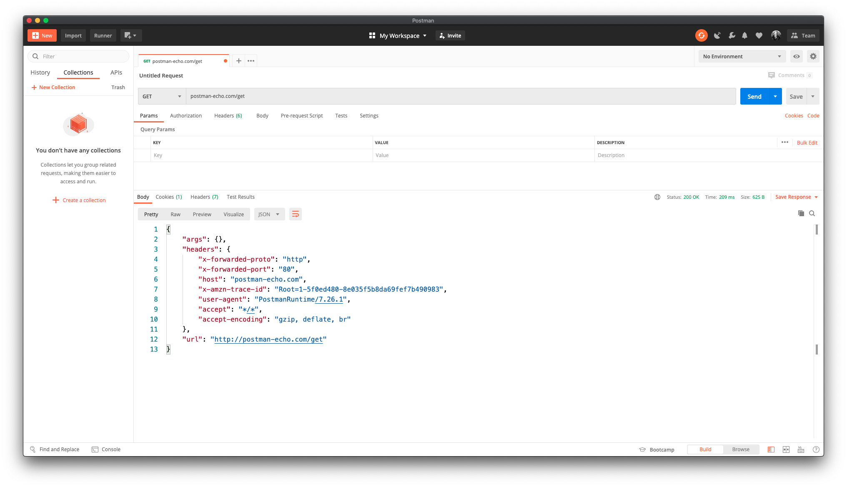
Task: Open the Pre-request Script tab
Action: [302, 115]
